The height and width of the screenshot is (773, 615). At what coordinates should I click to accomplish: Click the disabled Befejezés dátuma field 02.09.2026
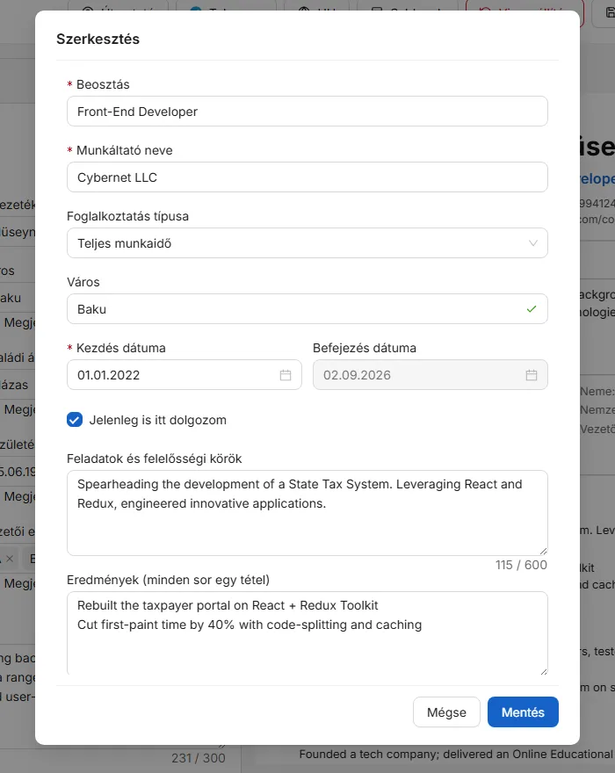pos(430,375)
